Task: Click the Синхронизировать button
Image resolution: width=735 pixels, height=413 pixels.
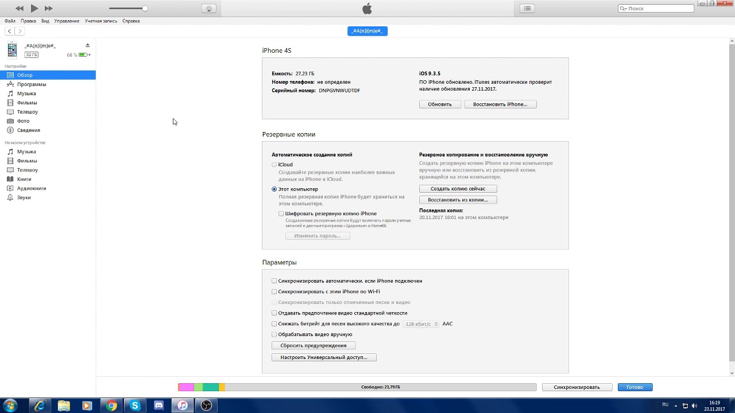Action: click(x=577, y=387)
